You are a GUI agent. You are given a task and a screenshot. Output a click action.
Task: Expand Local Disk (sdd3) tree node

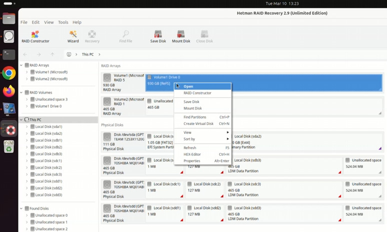pos(27,195)
